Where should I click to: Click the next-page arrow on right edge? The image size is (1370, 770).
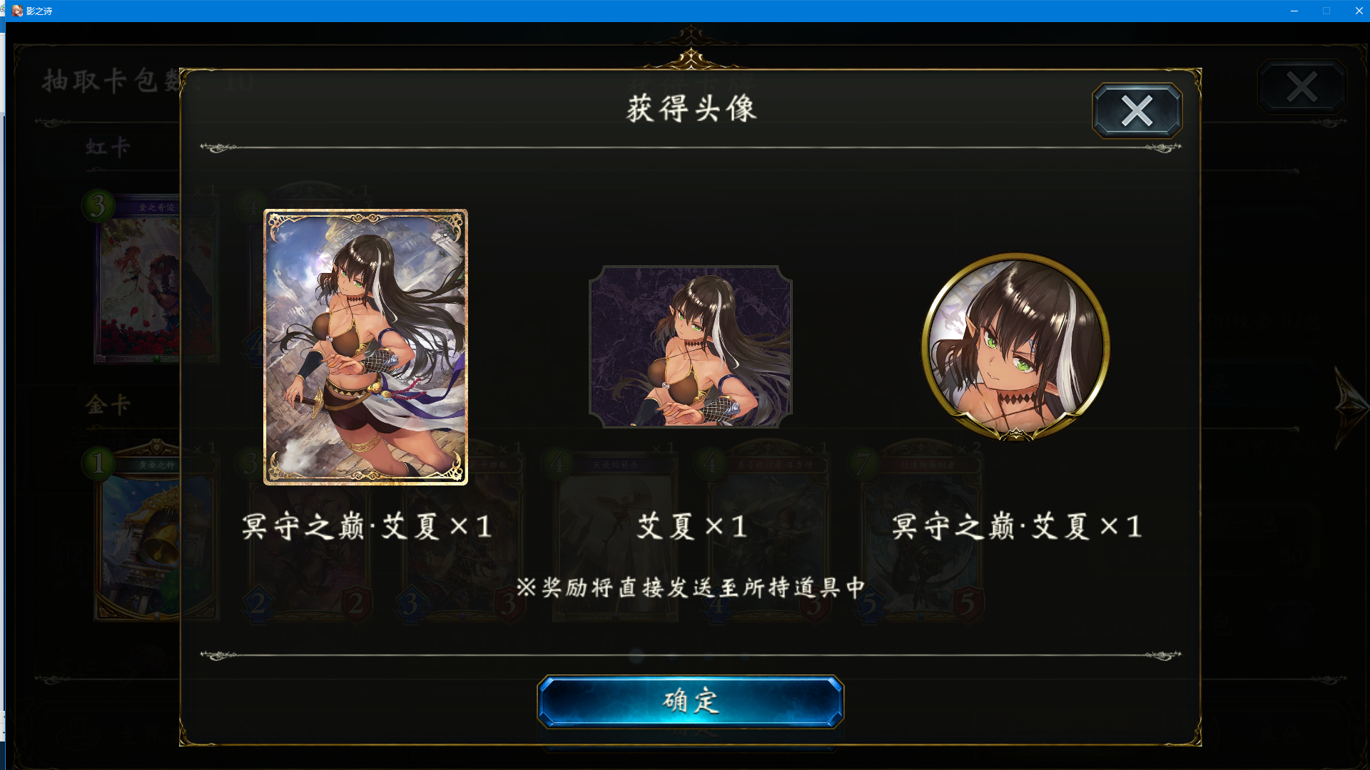1351,408
